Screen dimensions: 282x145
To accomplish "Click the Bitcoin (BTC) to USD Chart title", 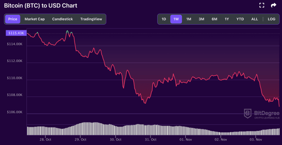I will tap(41, 6).
